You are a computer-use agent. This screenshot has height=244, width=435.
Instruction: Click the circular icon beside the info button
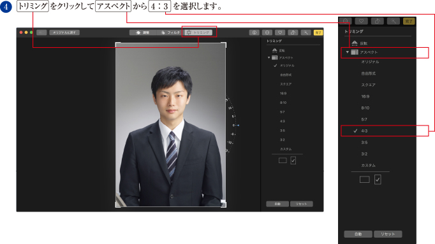[x=267, y=32]
